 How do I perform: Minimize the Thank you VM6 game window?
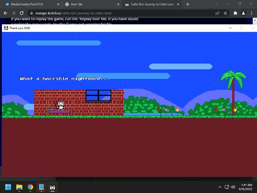coord(230,28)
